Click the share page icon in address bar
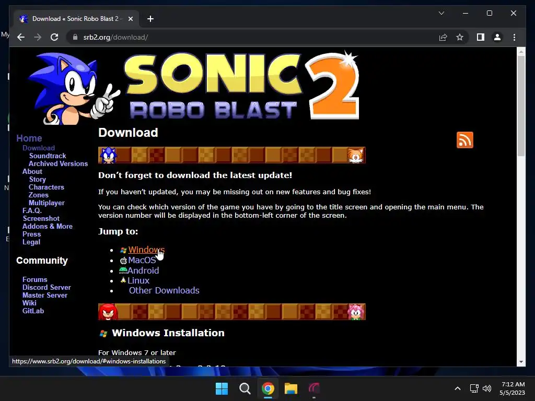Image resolution: width=535 pixels, height=401 pixels. (x=443, y=37)
